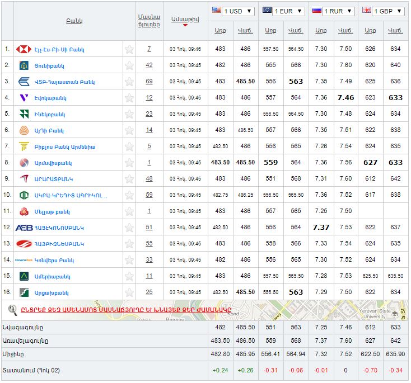
Task: Click the VTB-Armenia bank logo
Action: tap(24, 82)
